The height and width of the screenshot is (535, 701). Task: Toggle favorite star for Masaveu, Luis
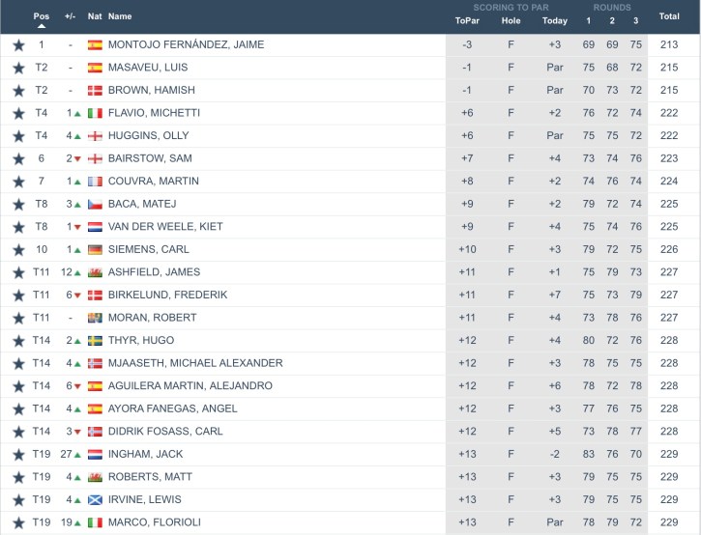(18, 68)
